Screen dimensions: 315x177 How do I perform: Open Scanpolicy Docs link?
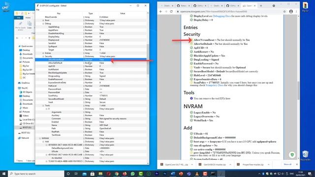coord(215,85)
